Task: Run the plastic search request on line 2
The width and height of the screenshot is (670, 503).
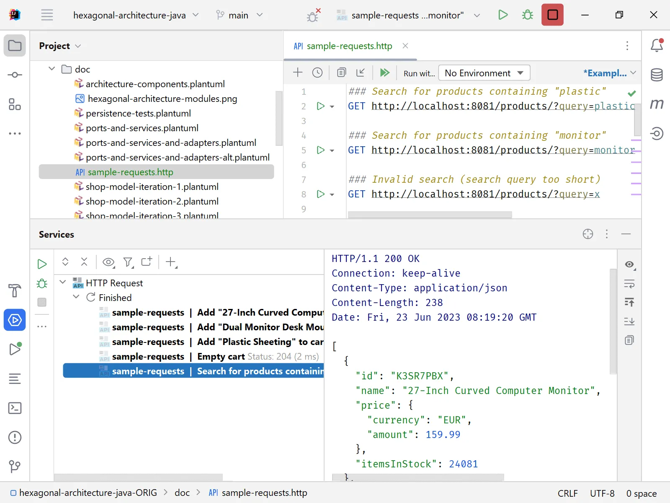Action: (x=321, y=106)
